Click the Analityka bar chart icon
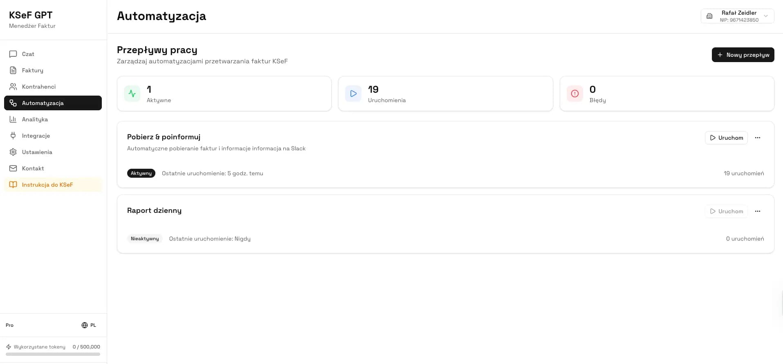 coord(13,119)
